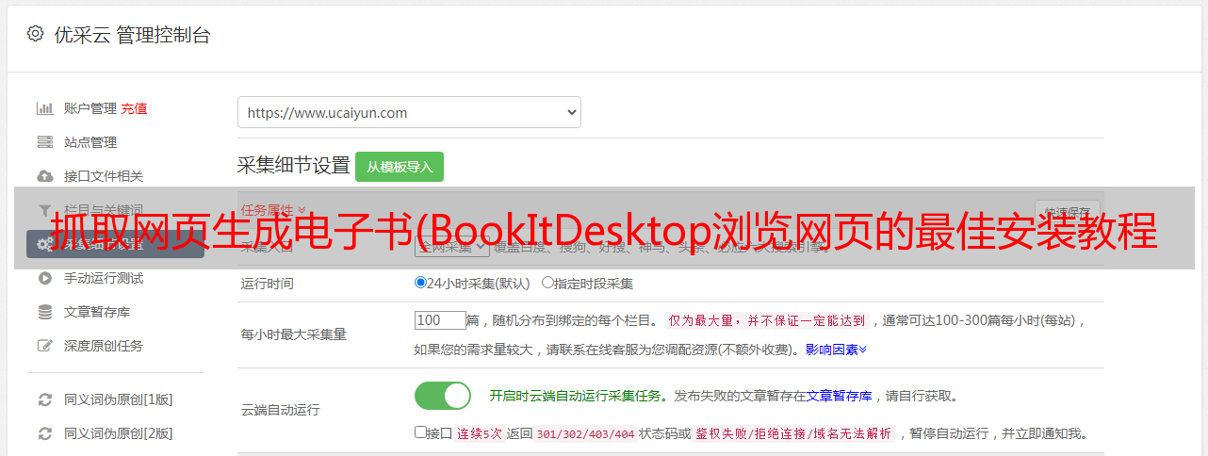
Task: Expand the 影响因素 link
Action: (x=836, y=350)
